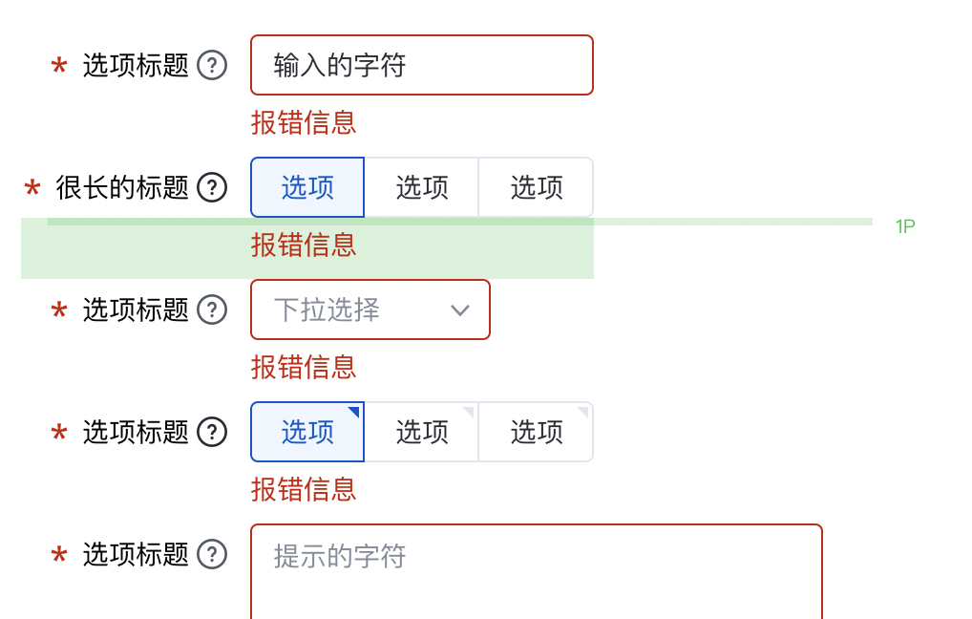Open help tooltip for first 选项标题 field

tap(214, 65)
